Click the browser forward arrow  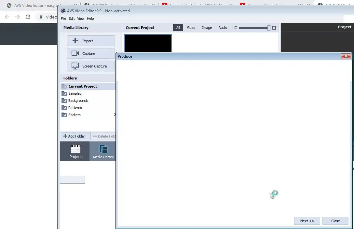18,17
